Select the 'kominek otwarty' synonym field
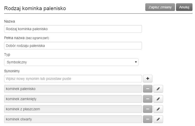195x126 pixels. 73,119
